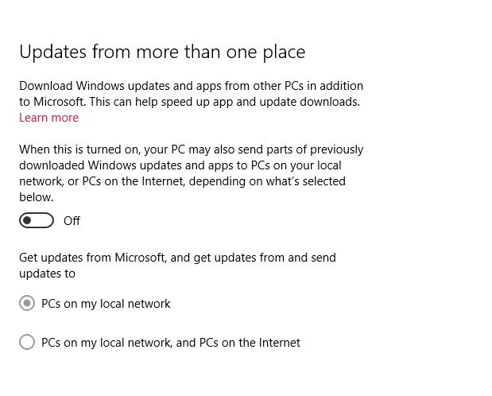Click the dark knob of the Off switch
Image resolution: width=492 pixels, height=396 pixels.
point(29,220)
